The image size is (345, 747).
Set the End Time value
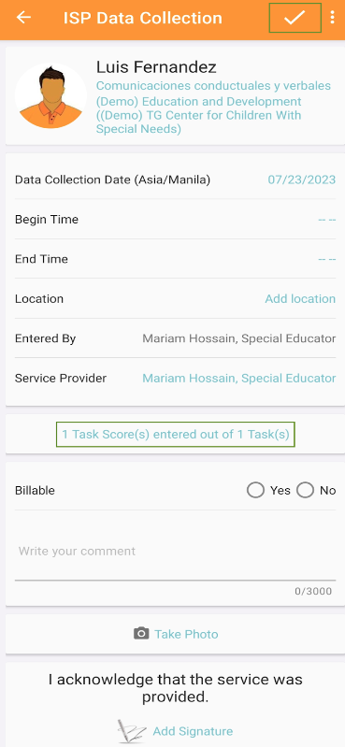pos(327,259)
